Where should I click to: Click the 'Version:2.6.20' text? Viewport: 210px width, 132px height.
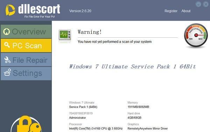[80, 11]
